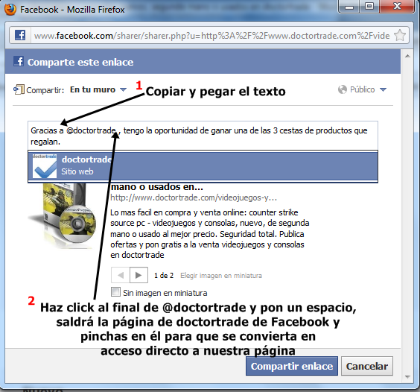Click the Facebook site icon in the address bar
The height and width of the screenshot is (392, 420).
coord(20,35)
